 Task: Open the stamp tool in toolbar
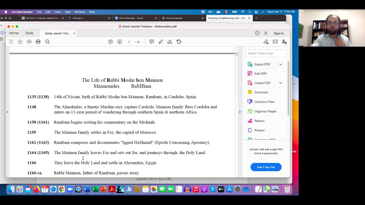coord(179,42)
